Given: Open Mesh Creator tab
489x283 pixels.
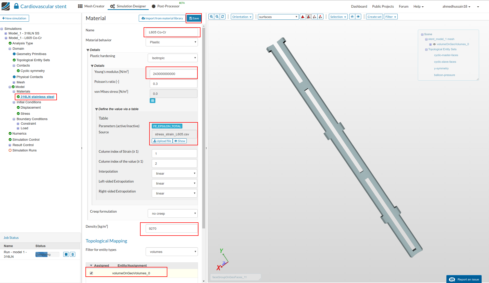Looking at the screenshot, I should pos(91,6).
